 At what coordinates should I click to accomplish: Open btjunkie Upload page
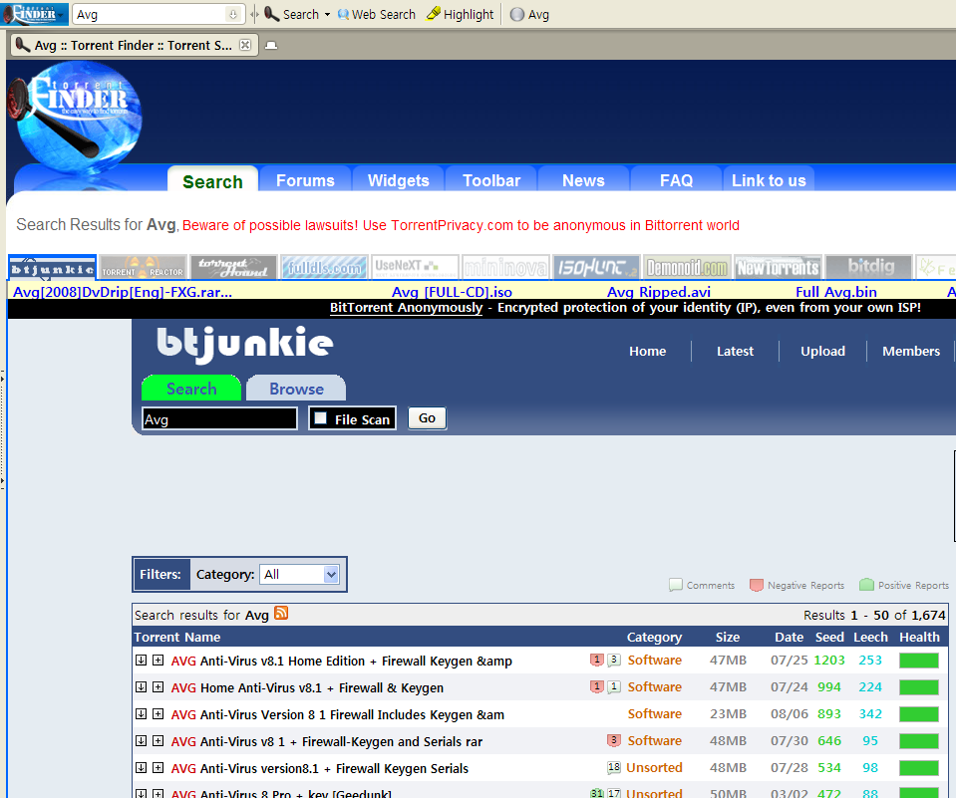pyautogui.click(x=822, y=352)
